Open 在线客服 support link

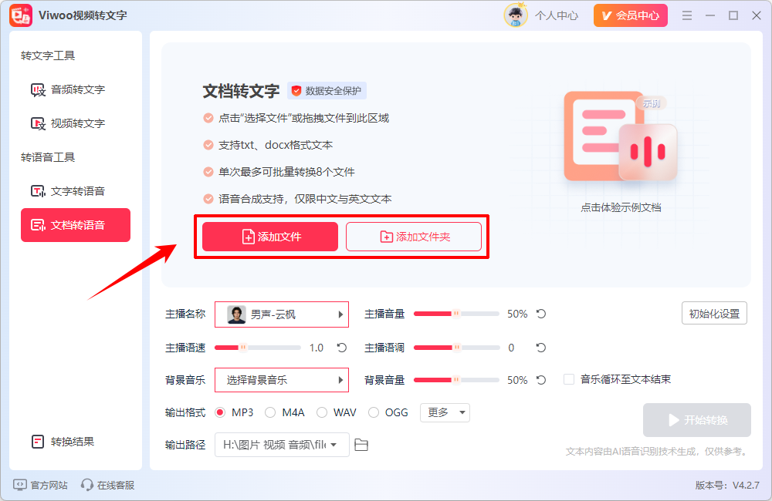pyautogui.click(x=108, y=486)
